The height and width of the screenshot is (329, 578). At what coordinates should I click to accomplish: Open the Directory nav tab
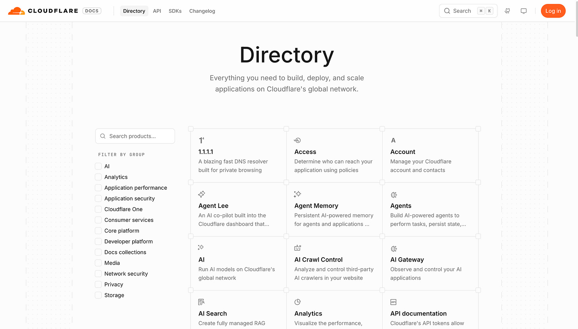134,11
